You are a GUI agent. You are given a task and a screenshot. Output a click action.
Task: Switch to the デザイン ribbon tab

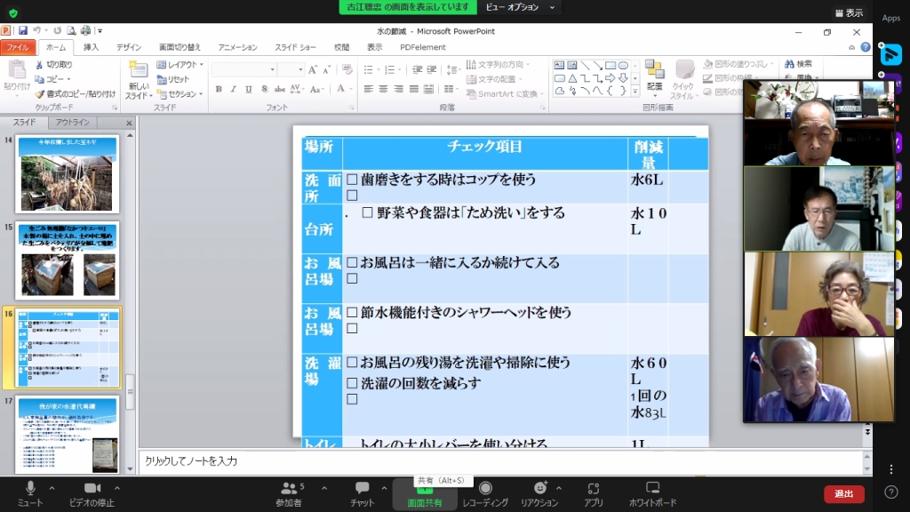click(129, 47)
